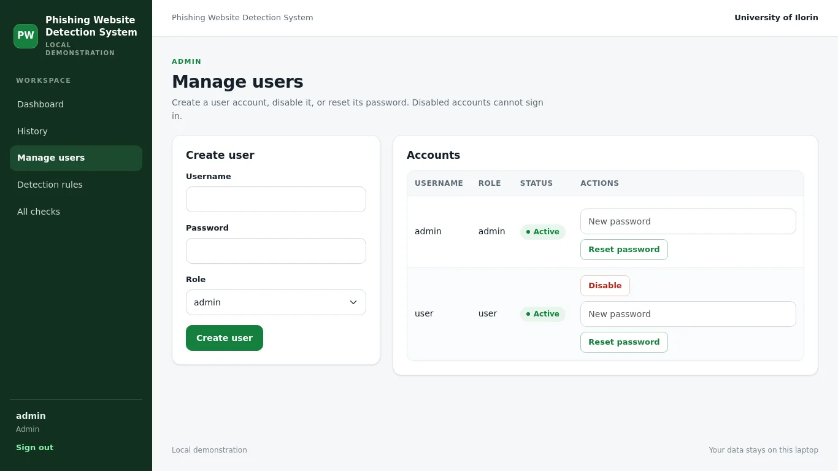Reset password for the admin account
Image resolution: width=838 pixels, height=471 pixels.
coord(624,250)
